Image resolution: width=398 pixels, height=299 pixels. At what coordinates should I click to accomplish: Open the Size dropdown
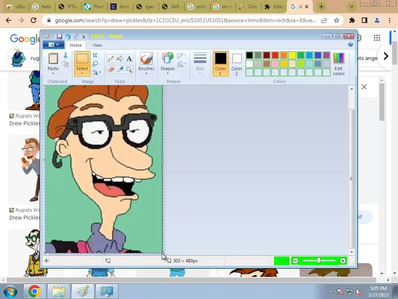pos(200,64)
